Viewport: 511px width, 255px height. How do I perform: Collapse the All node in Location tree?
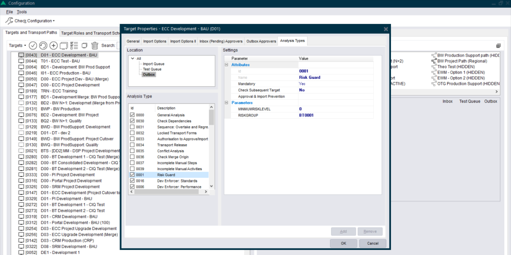132,59
